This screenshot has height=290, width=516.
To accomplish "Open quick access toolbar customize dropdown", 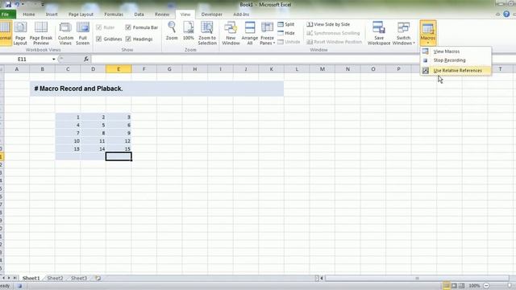I will (x=43, y=4).
